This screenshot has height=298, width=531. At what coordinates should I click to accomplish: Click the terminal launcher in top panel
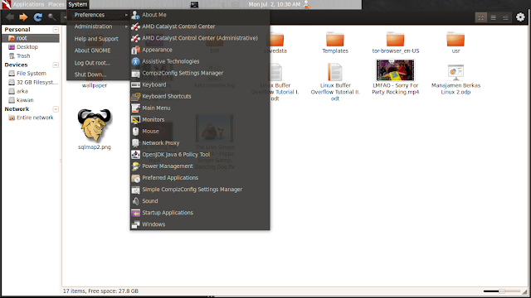[x=194, y=4]
